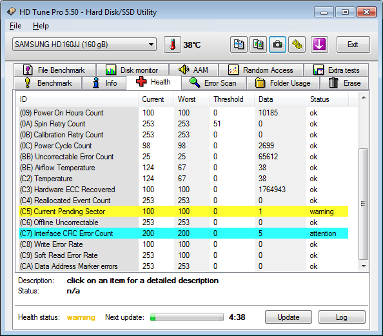383x336 pixels.
Task: Click the 1764943 data value
Action: tap(272, 190)
